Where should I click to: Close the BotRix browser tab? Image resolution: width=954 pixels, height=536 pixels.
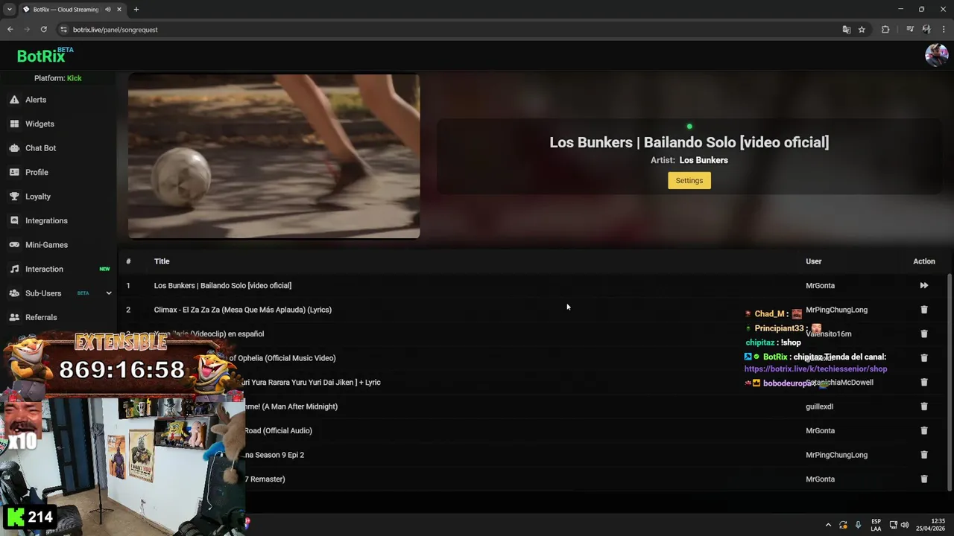pos(119,10)
